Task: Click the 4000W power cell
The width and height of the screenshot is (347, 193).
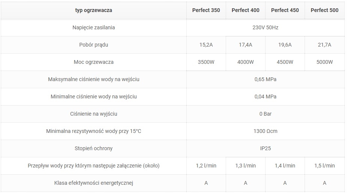Action: pyautogui.click(x=246, y=62)
